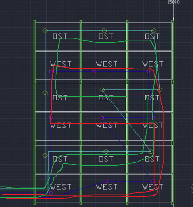Select yellow circle above bottom-middle OST label
193x207 pixels.
pyautogui.click(x=106, y=152)
